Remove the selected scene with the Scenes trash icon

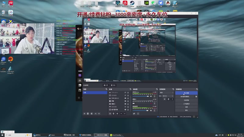point(88,114)
